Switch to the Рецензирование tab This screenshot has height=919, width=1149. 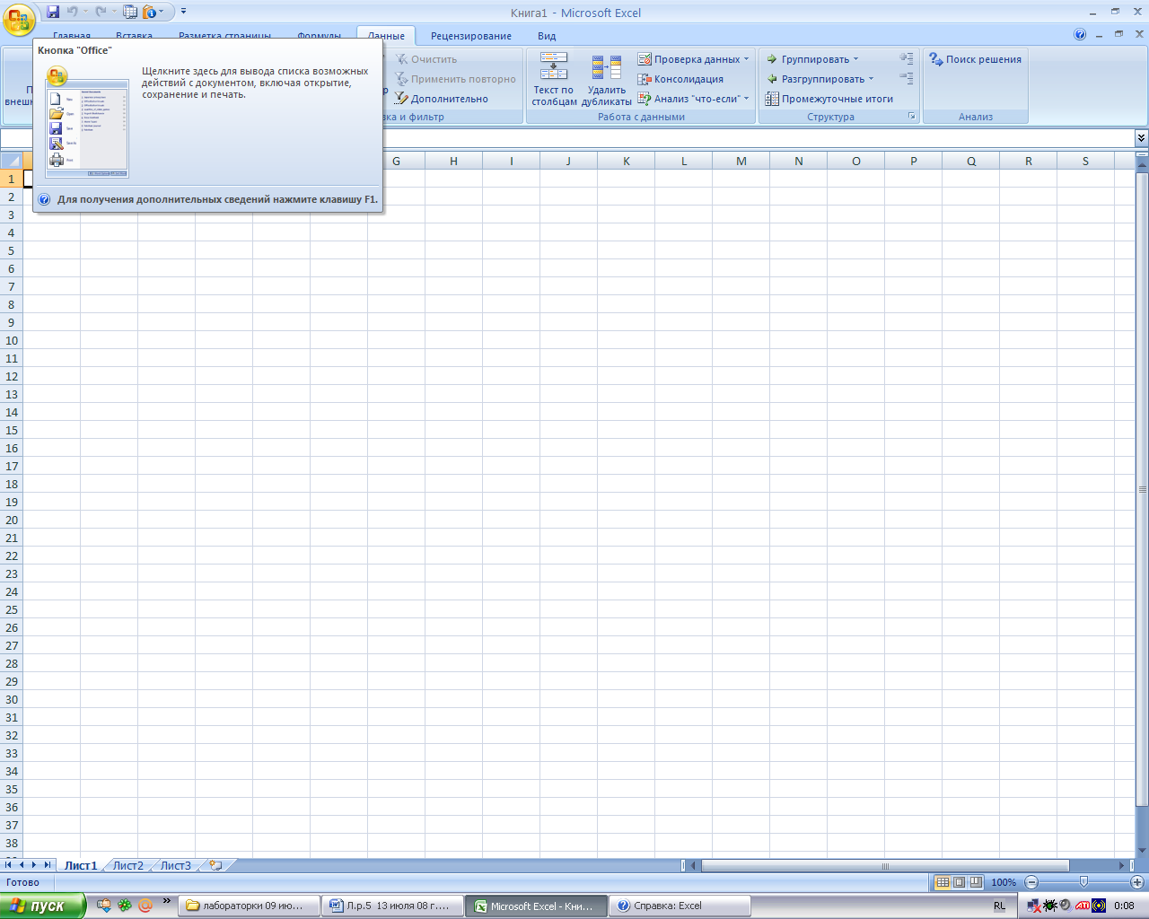471,36
